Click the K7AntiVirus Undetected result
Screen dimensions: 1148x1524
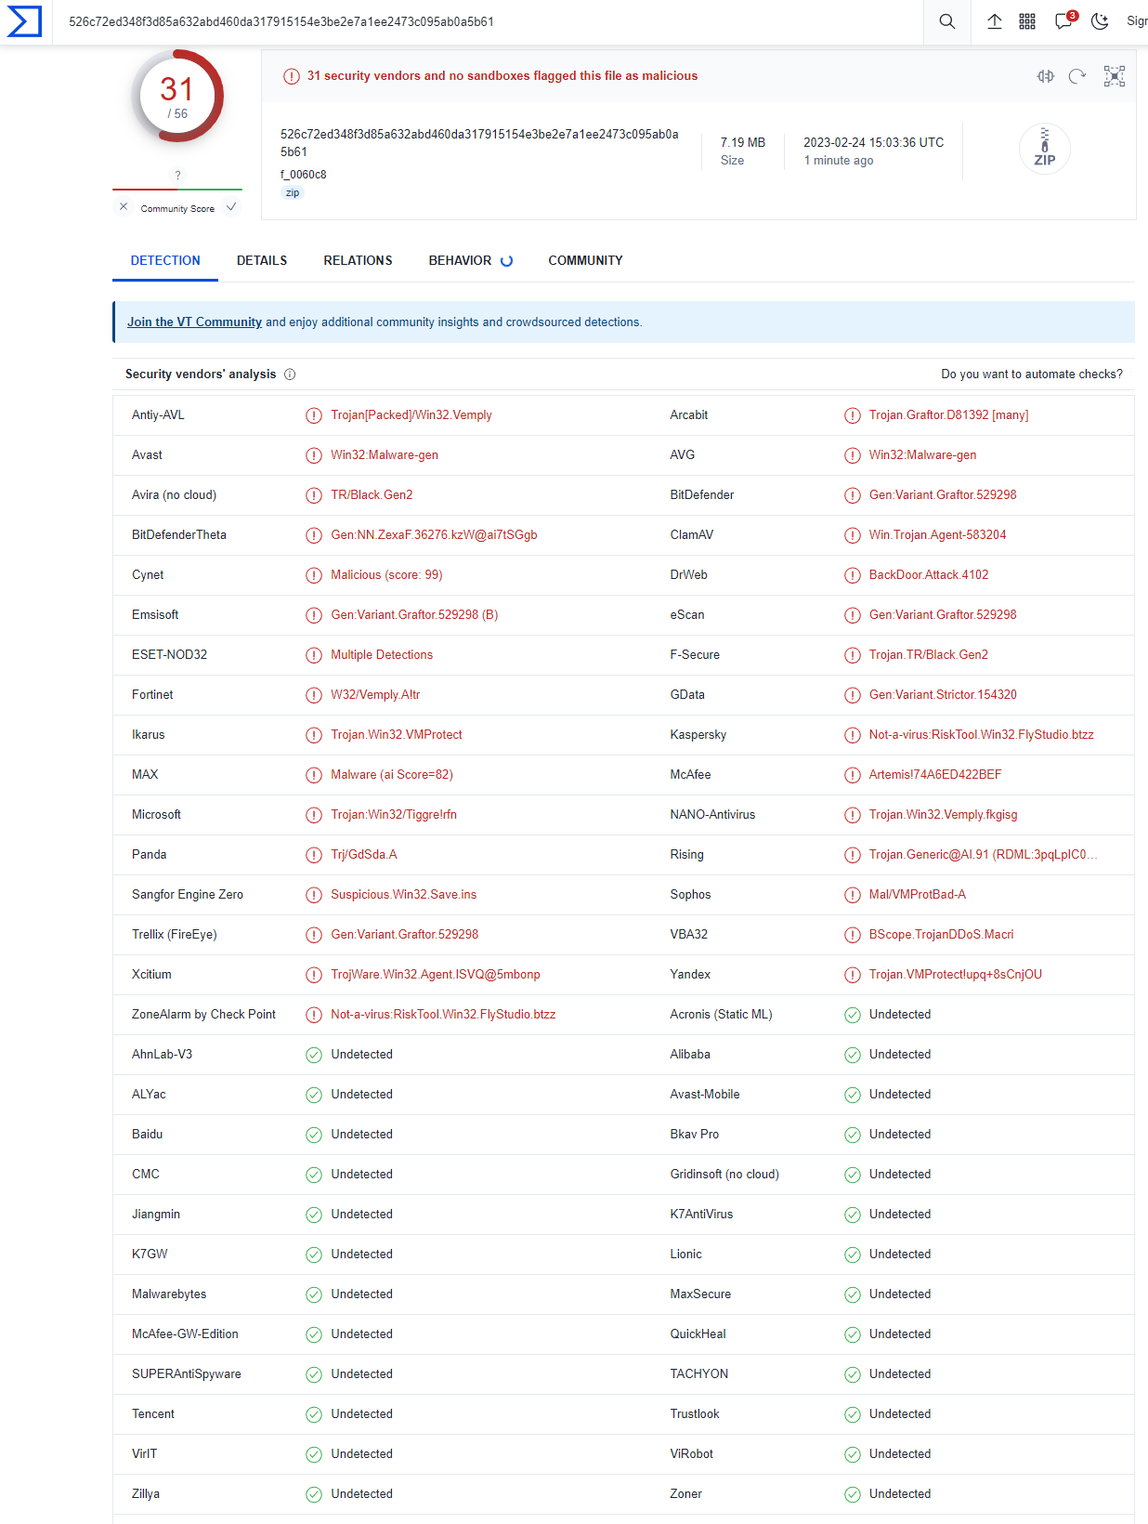coord(900,1215)
